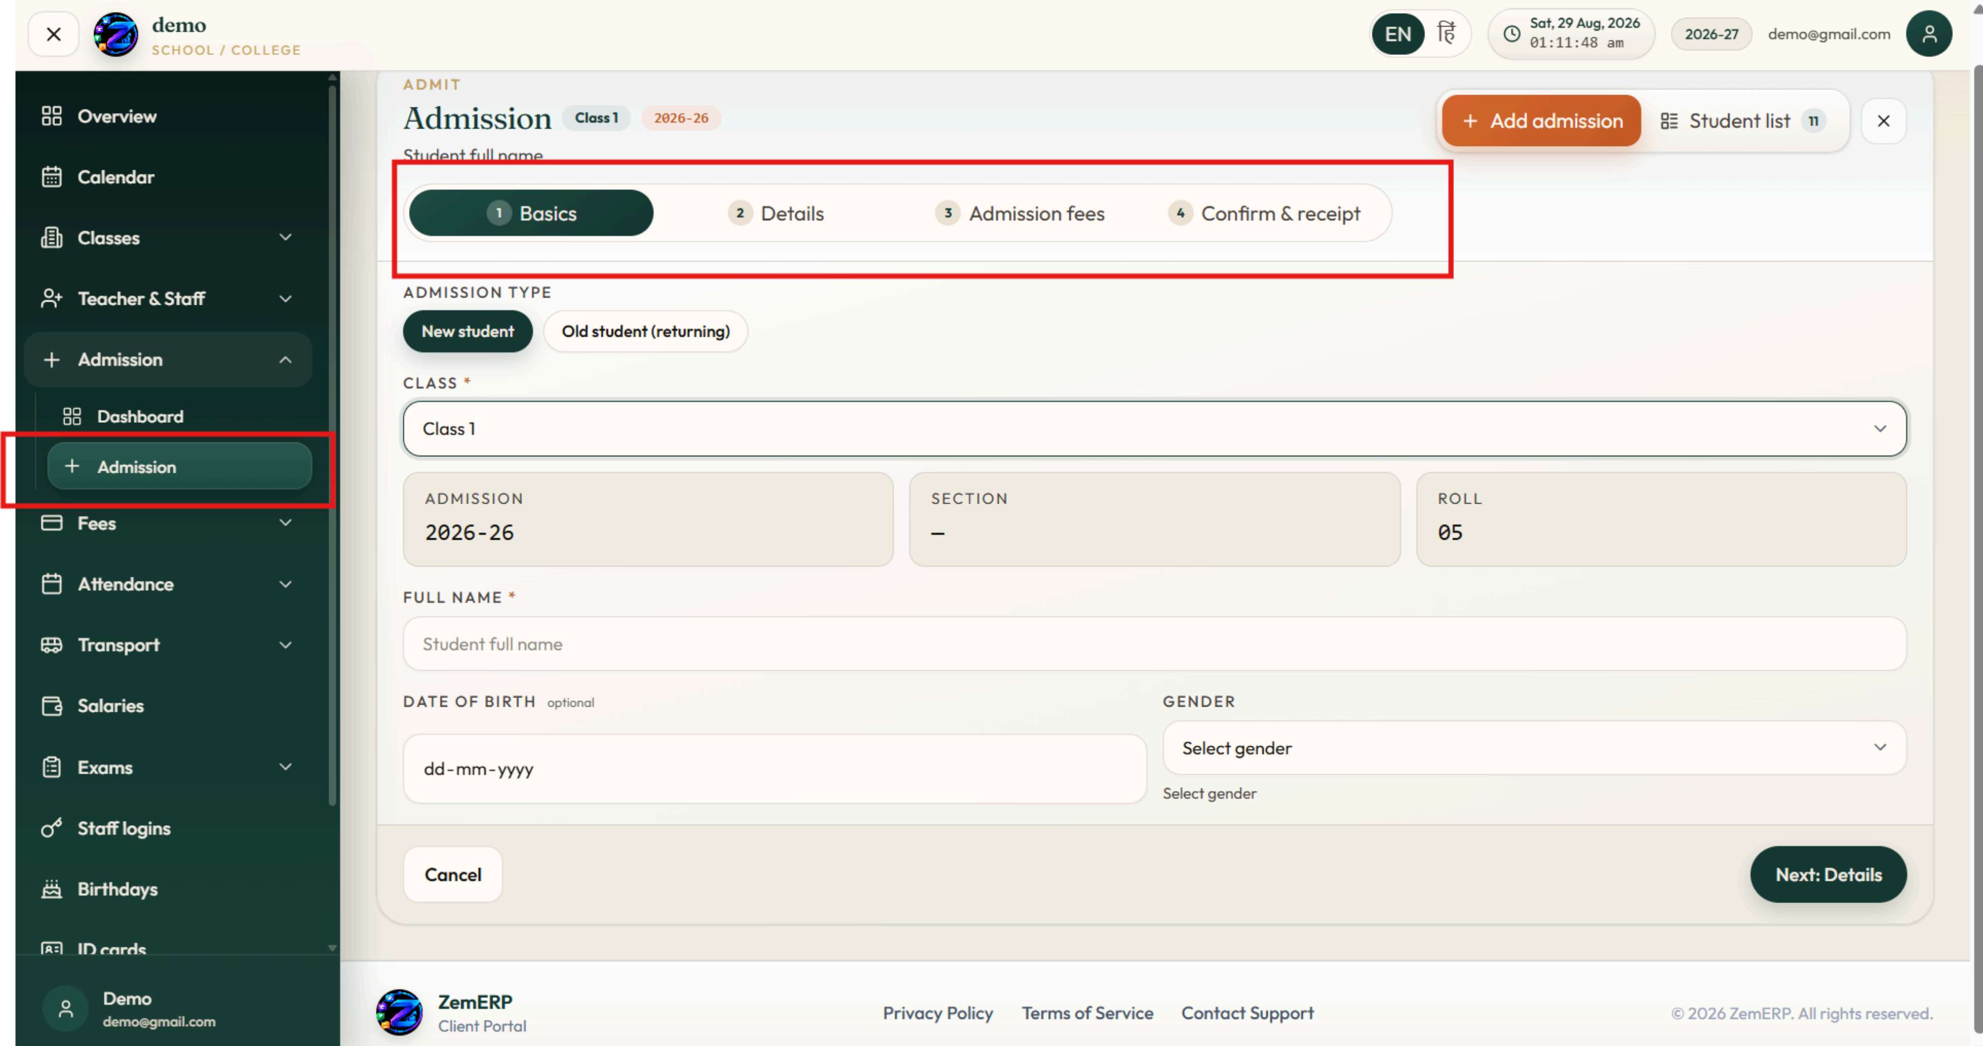Click the Admission value 2026-26
The height and width of the screenshot is (1046, 1983).
[469, 533]
